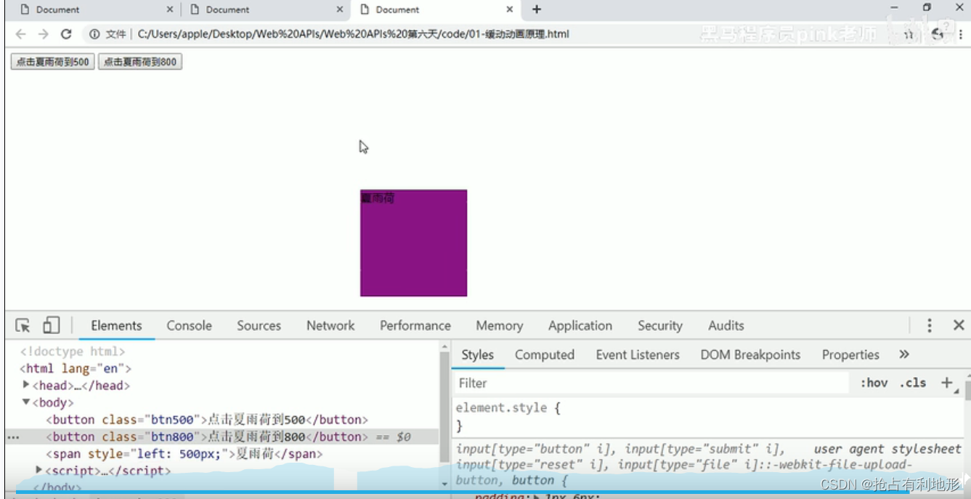Open the Application panel tab

(580, 325)
